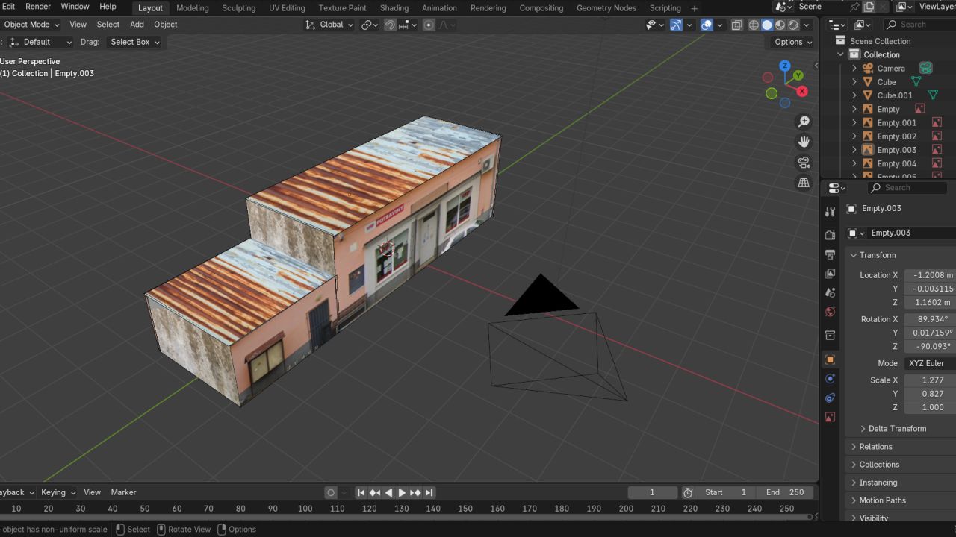Screen dimensions: 956x537
Task: Switch to material preview shading
Action: (x=780, y=25)
